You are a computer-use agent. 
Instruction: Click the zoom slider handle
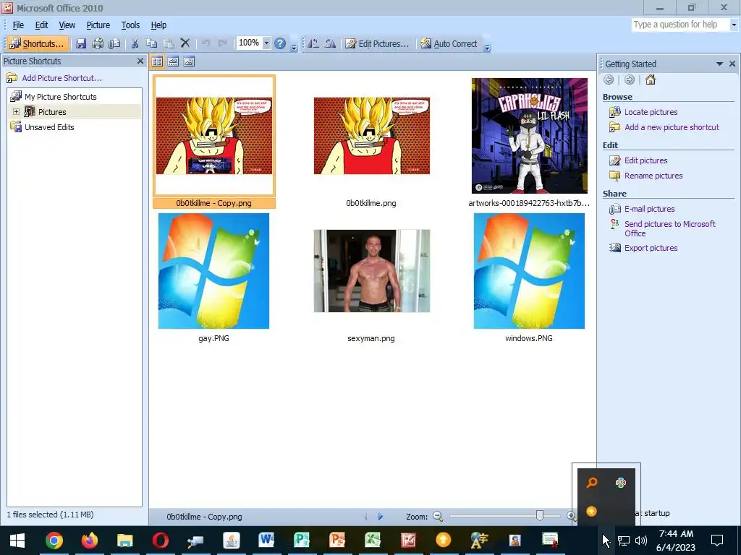point(540,516)
